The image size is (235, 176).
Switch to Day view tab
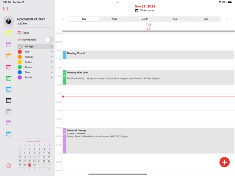pos(84,19)
